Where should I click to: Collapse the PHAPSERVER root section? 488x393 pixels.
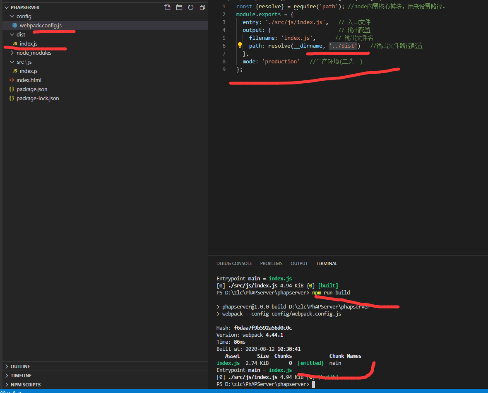point(25,7)
